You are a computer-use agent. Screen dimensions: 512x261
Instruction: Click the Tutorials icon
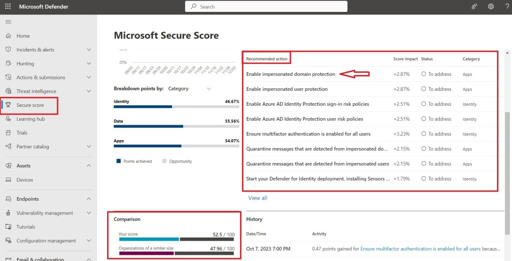(8, 227)
